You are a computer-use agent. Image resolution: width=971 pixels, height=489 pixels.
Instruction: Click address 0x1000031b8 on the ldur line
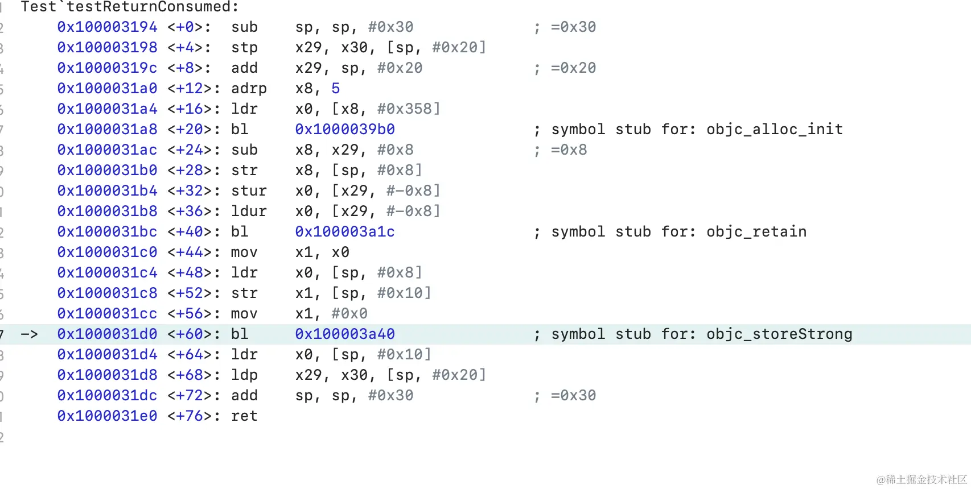pos(107,212)
